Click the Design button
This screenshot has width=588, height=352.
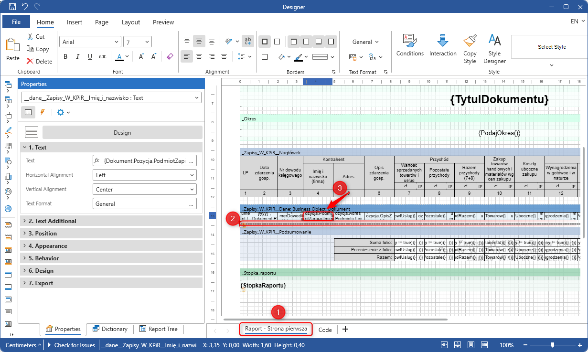pos(122,132)
